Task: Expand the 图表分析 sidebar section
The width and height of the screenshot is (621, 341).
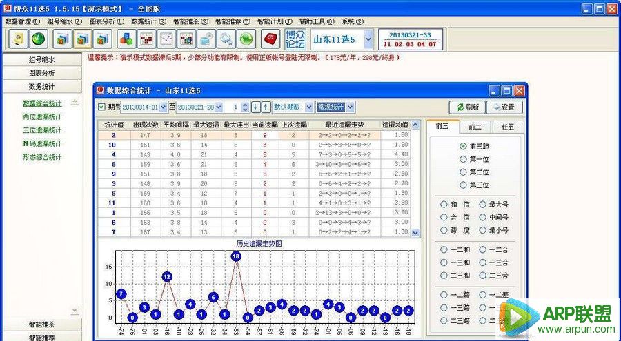Action: click(x=42, y=73)
